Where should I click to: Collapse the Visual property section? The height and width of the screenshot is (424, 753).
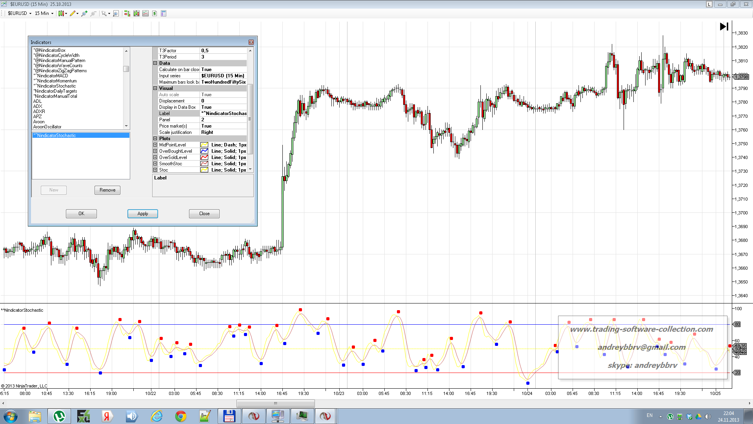tap(155, 88)
